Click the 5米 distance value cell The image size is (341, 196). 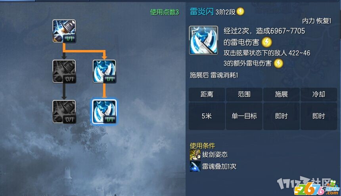coord(207,116)
